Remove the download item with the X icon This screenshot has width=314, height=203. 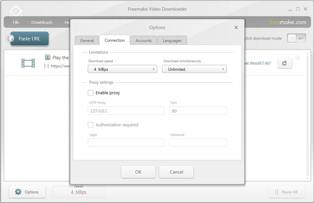298,58
